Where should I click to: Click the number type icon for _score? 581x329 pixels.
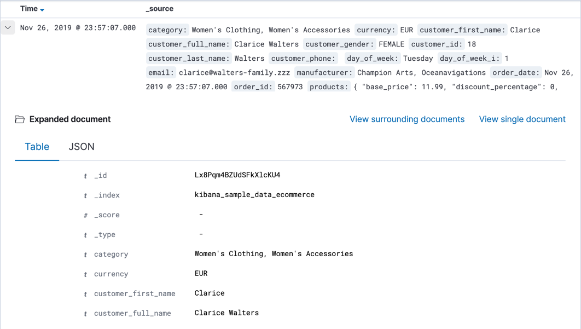[x=85, y=216]
